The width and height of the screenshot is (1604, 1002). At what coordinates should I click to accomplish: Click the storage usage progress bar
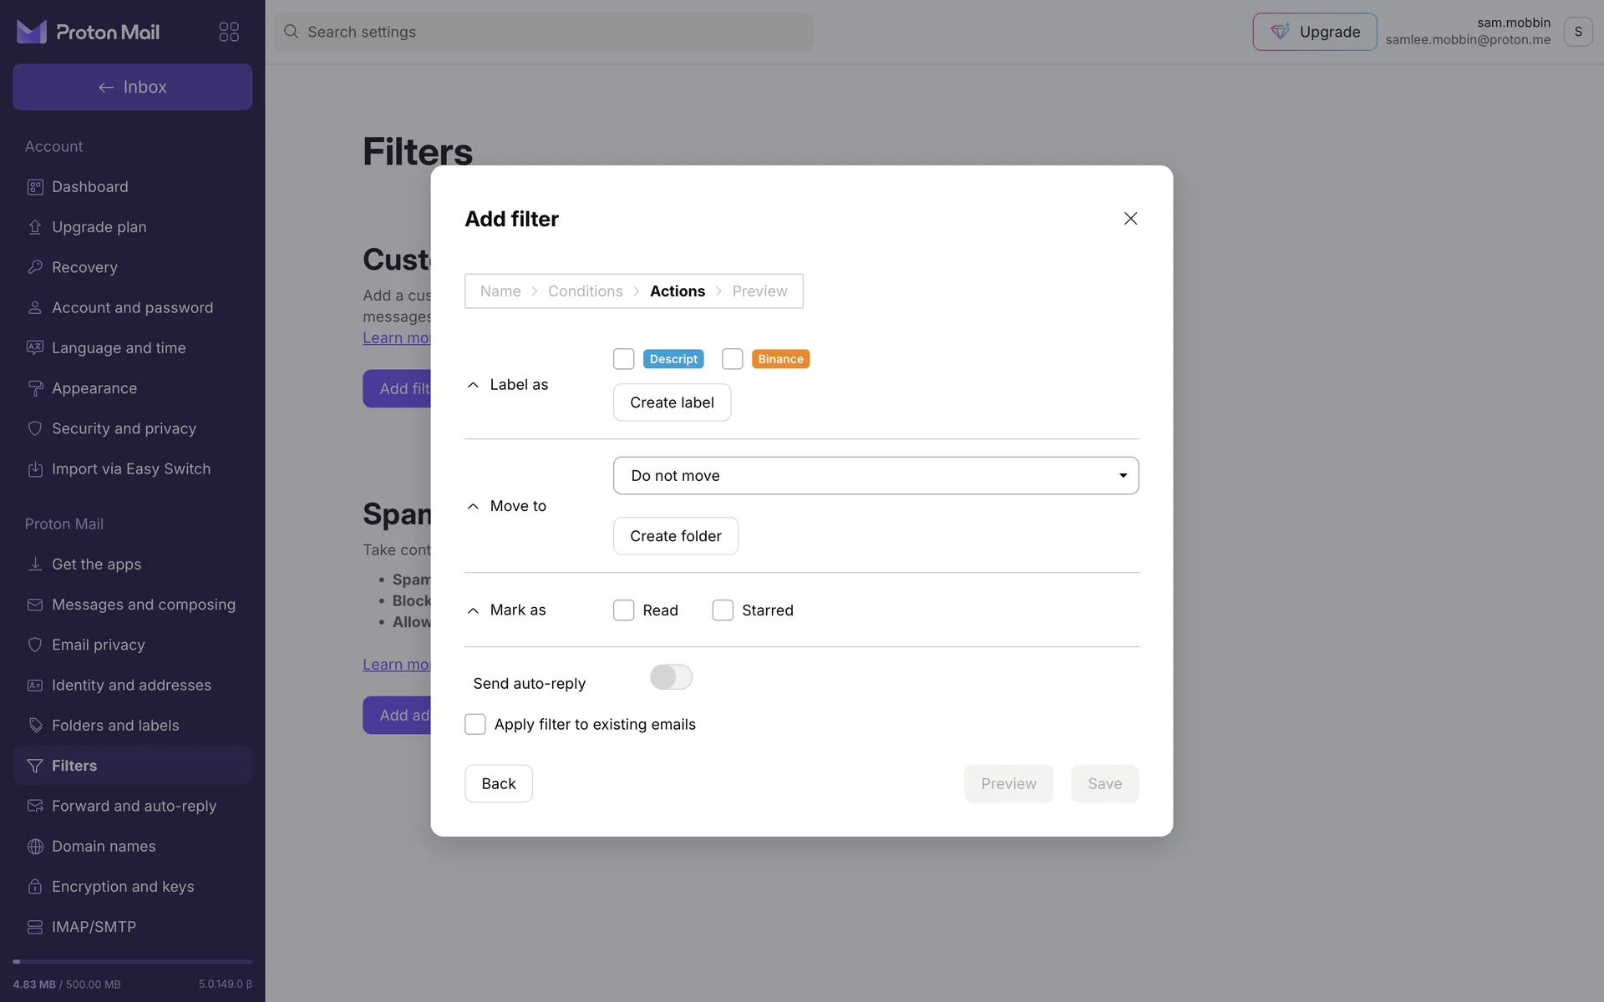(x=132, y=962)
